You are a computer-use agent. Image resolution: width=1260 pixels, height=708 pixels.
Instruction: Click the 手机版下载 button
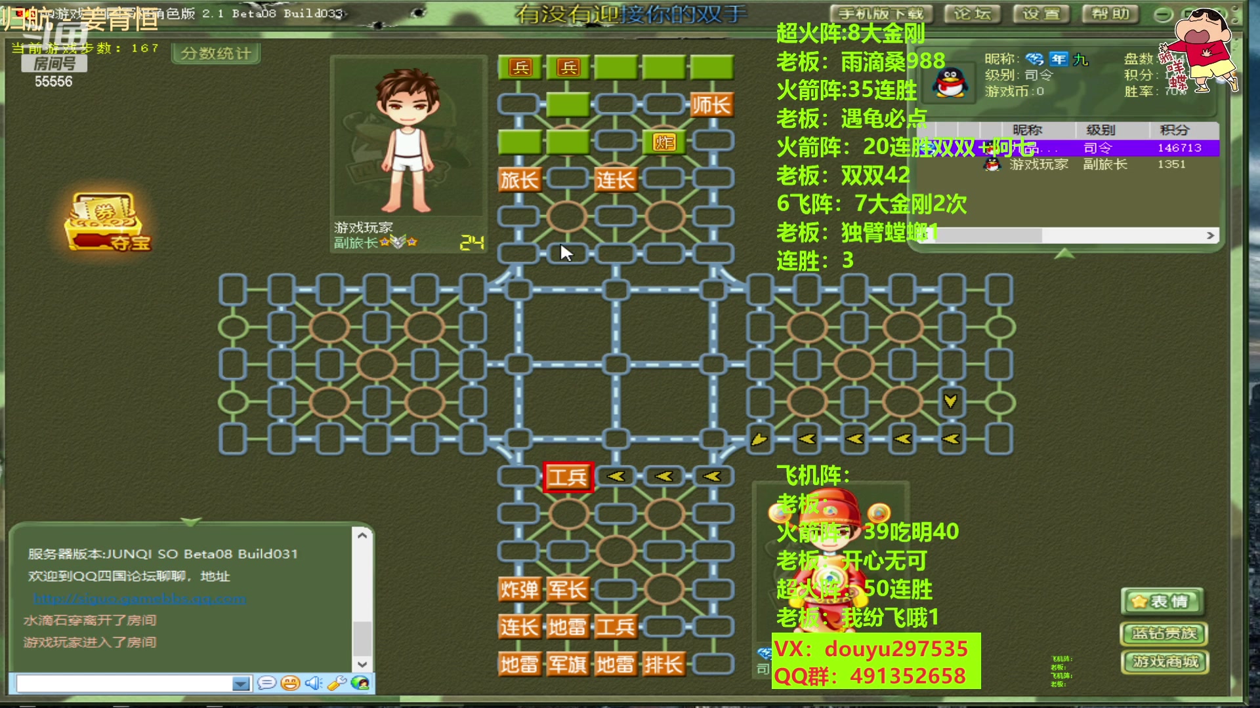[x=880, y=14]
